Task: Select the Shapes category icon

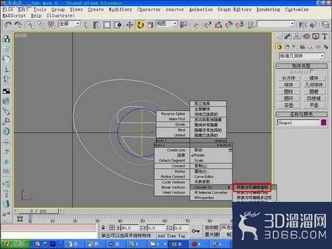Action: tap(288, 47)
